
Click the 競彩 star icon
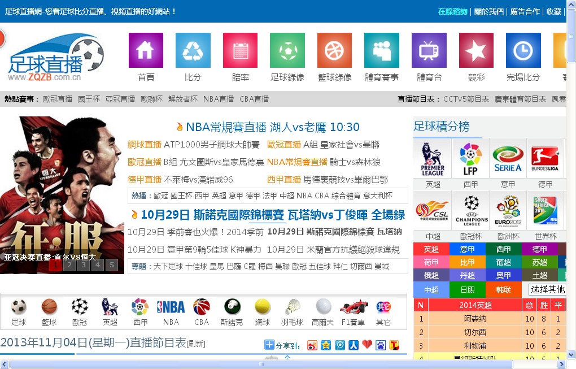(x=476, y=50)
